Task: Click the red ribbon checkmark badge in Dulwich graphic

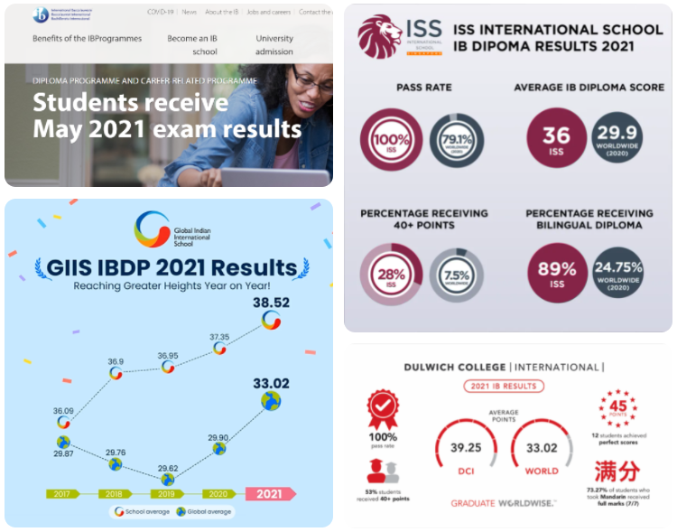Action: (383, 409)
